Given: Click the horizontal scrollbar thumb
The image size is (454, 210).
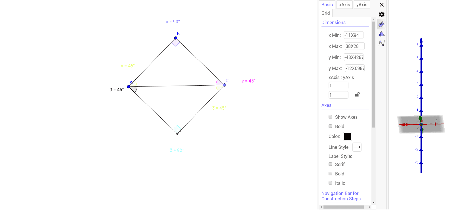Looking at the screenshot, I should click(344, 207).
